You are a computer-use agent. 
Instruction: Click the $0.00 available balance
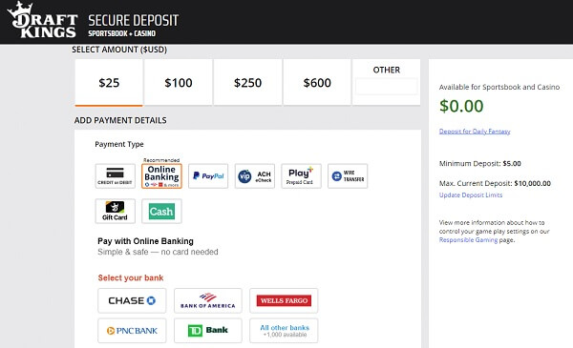tap(461, 106)
